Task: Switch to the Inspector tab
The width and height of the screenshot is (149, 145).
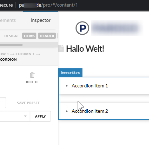Action: [x=41, y=20]
